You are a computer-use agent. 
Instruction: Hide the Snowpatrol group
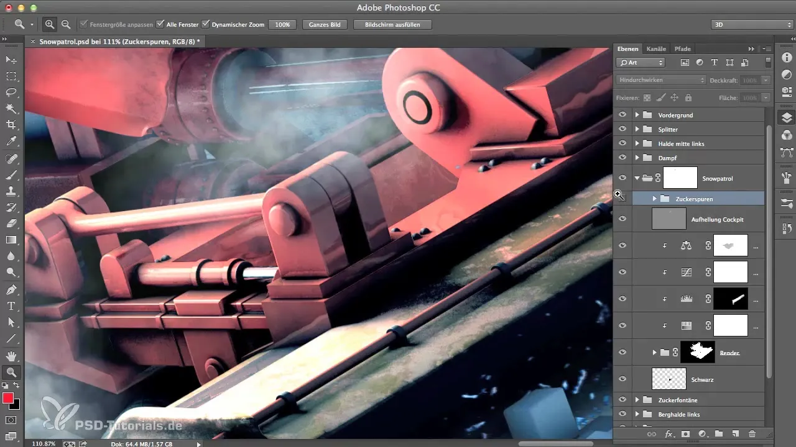622,178
